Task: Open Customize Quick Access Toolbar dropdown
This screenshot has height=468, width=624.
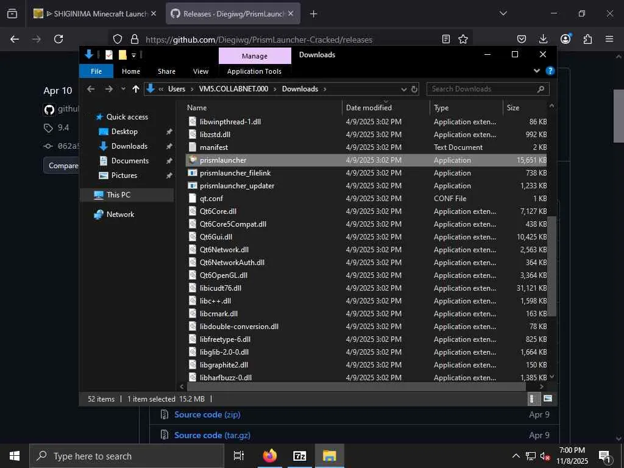Action: (x=133, y=55)
